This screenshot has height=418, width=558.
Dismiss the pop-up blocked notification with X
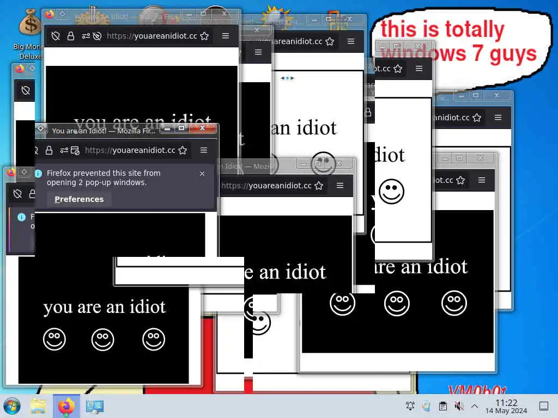[x=202, y=174]
